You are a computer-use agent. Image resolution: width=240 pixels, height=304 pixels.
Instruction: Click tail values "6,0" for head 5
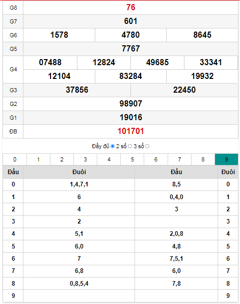[x=79, y=246]
